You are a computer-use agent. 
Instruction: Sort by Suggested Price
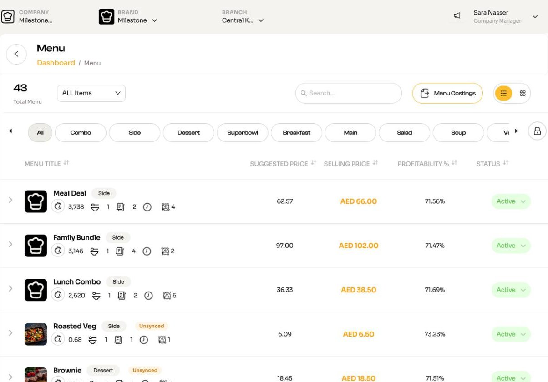click(314, 163)
